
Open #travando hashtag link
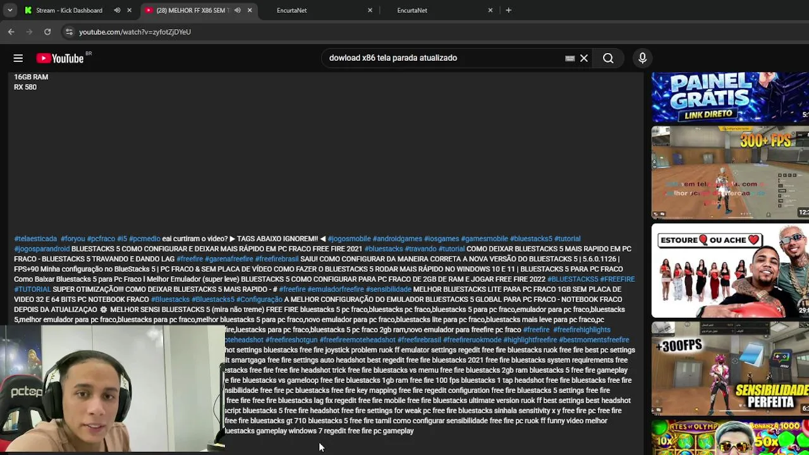pyautogui.click(x=420, y=249)
